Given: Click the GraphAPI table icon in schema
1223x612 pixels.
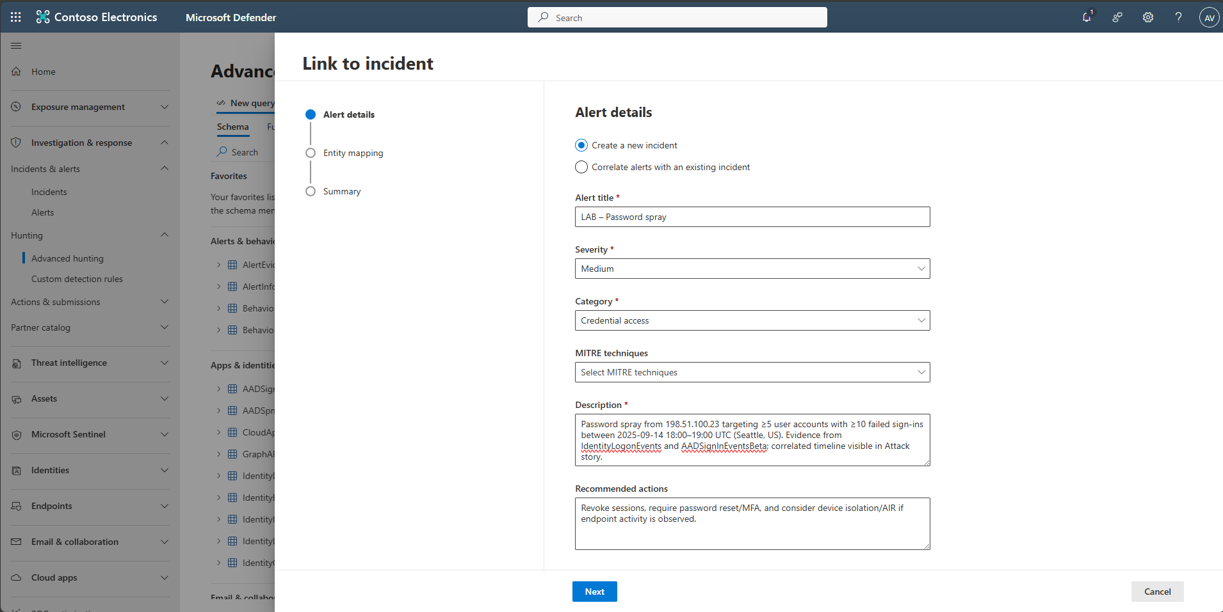Looking at the screenshot, I should coord(232,454).
